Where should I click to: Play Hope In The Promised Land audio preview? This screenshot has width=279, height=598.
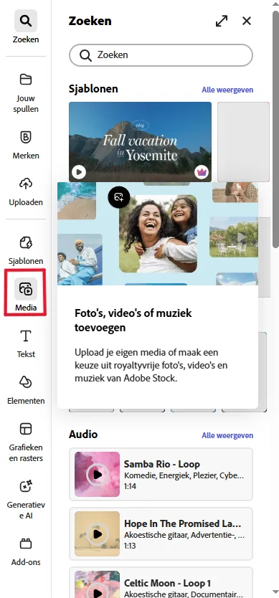coord(97,534)
